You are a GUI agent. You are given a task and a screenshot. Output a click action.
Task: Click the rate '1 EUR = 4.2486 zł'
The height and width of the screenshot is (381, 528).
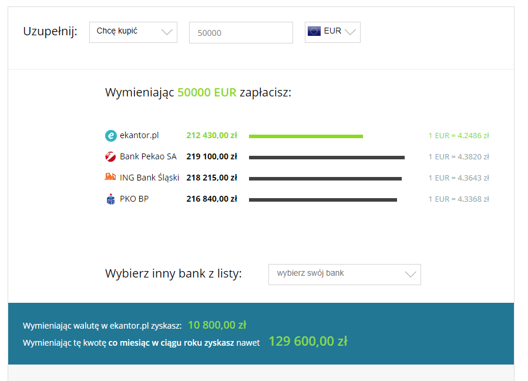coord(459,136)
